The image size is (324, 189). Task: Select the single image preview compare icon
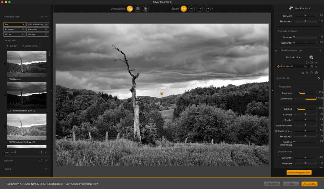[130, 9]
